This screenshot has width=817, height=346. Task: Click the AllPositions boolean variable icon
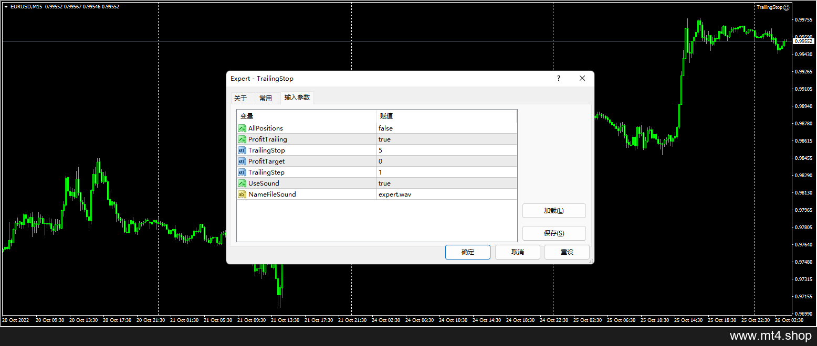pyautogui.click(x=242, y=128)
